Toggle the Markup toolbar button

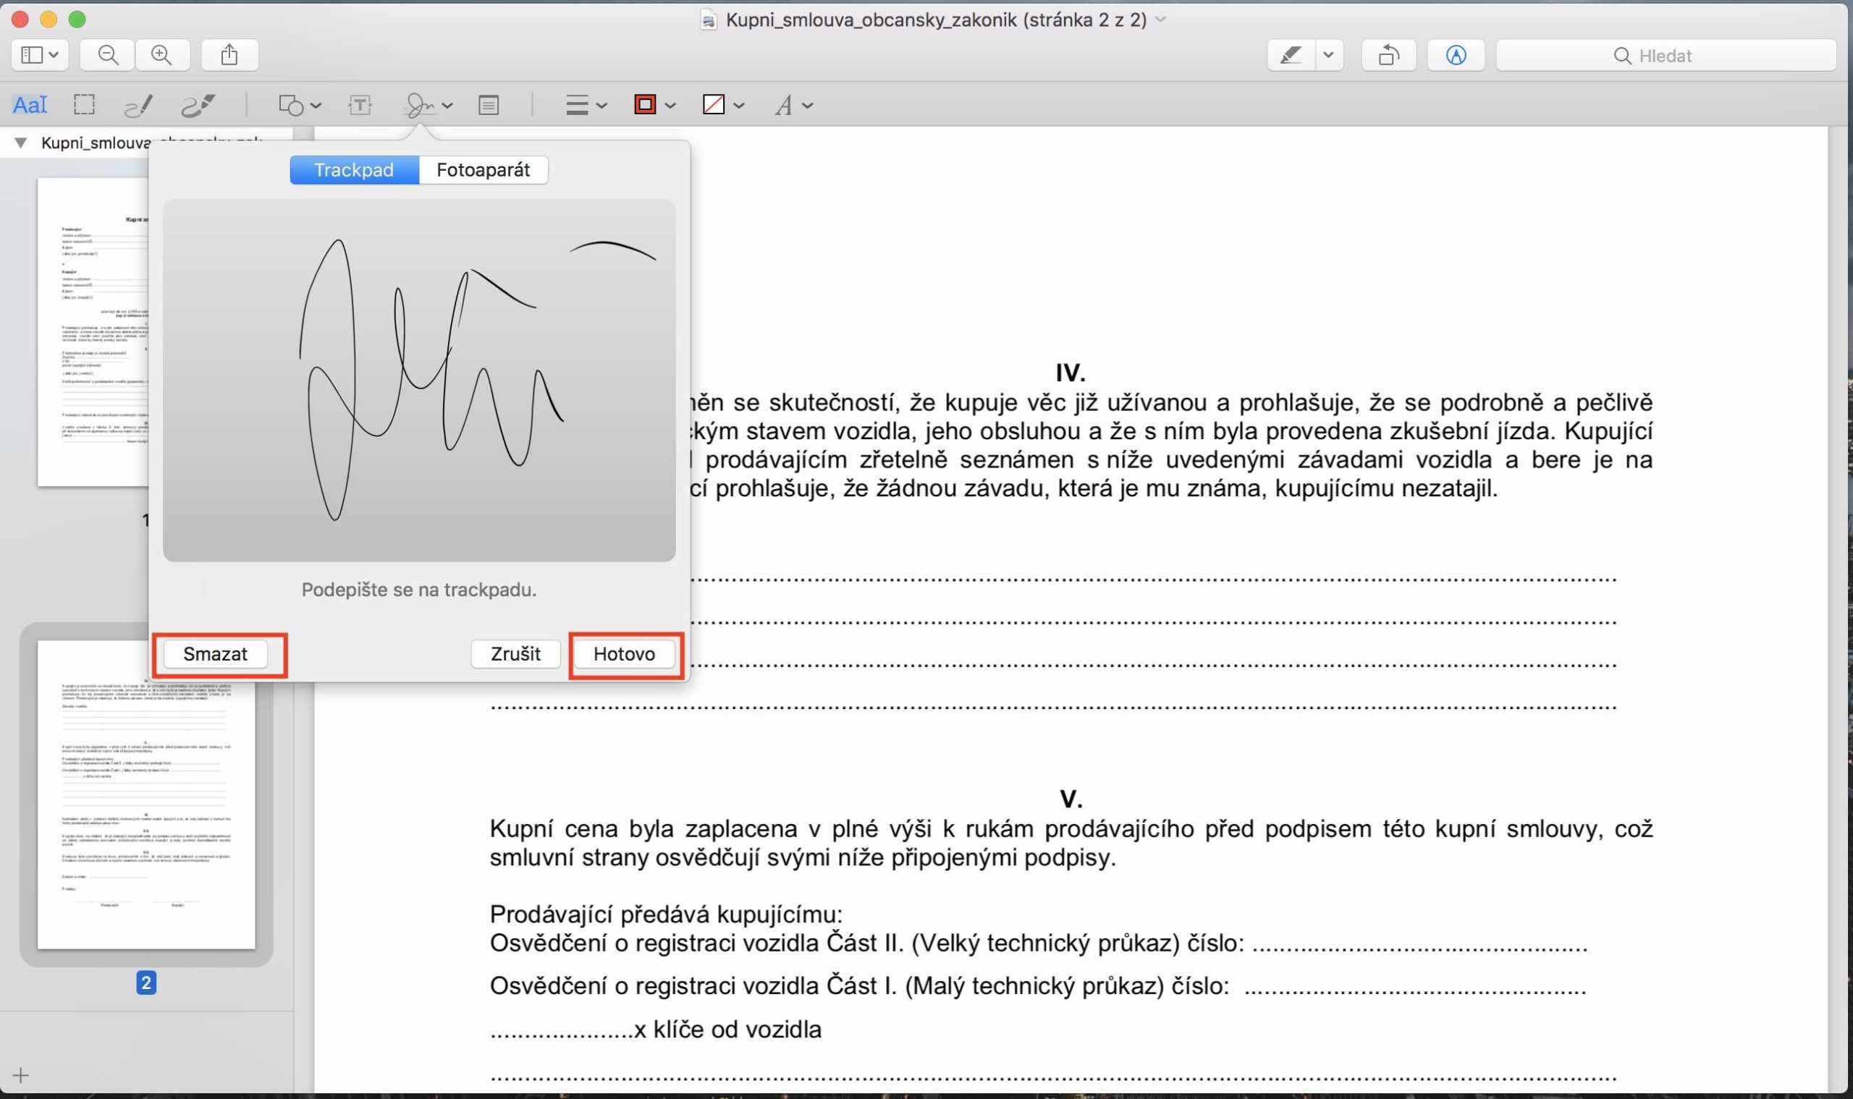coord(1455,56)
